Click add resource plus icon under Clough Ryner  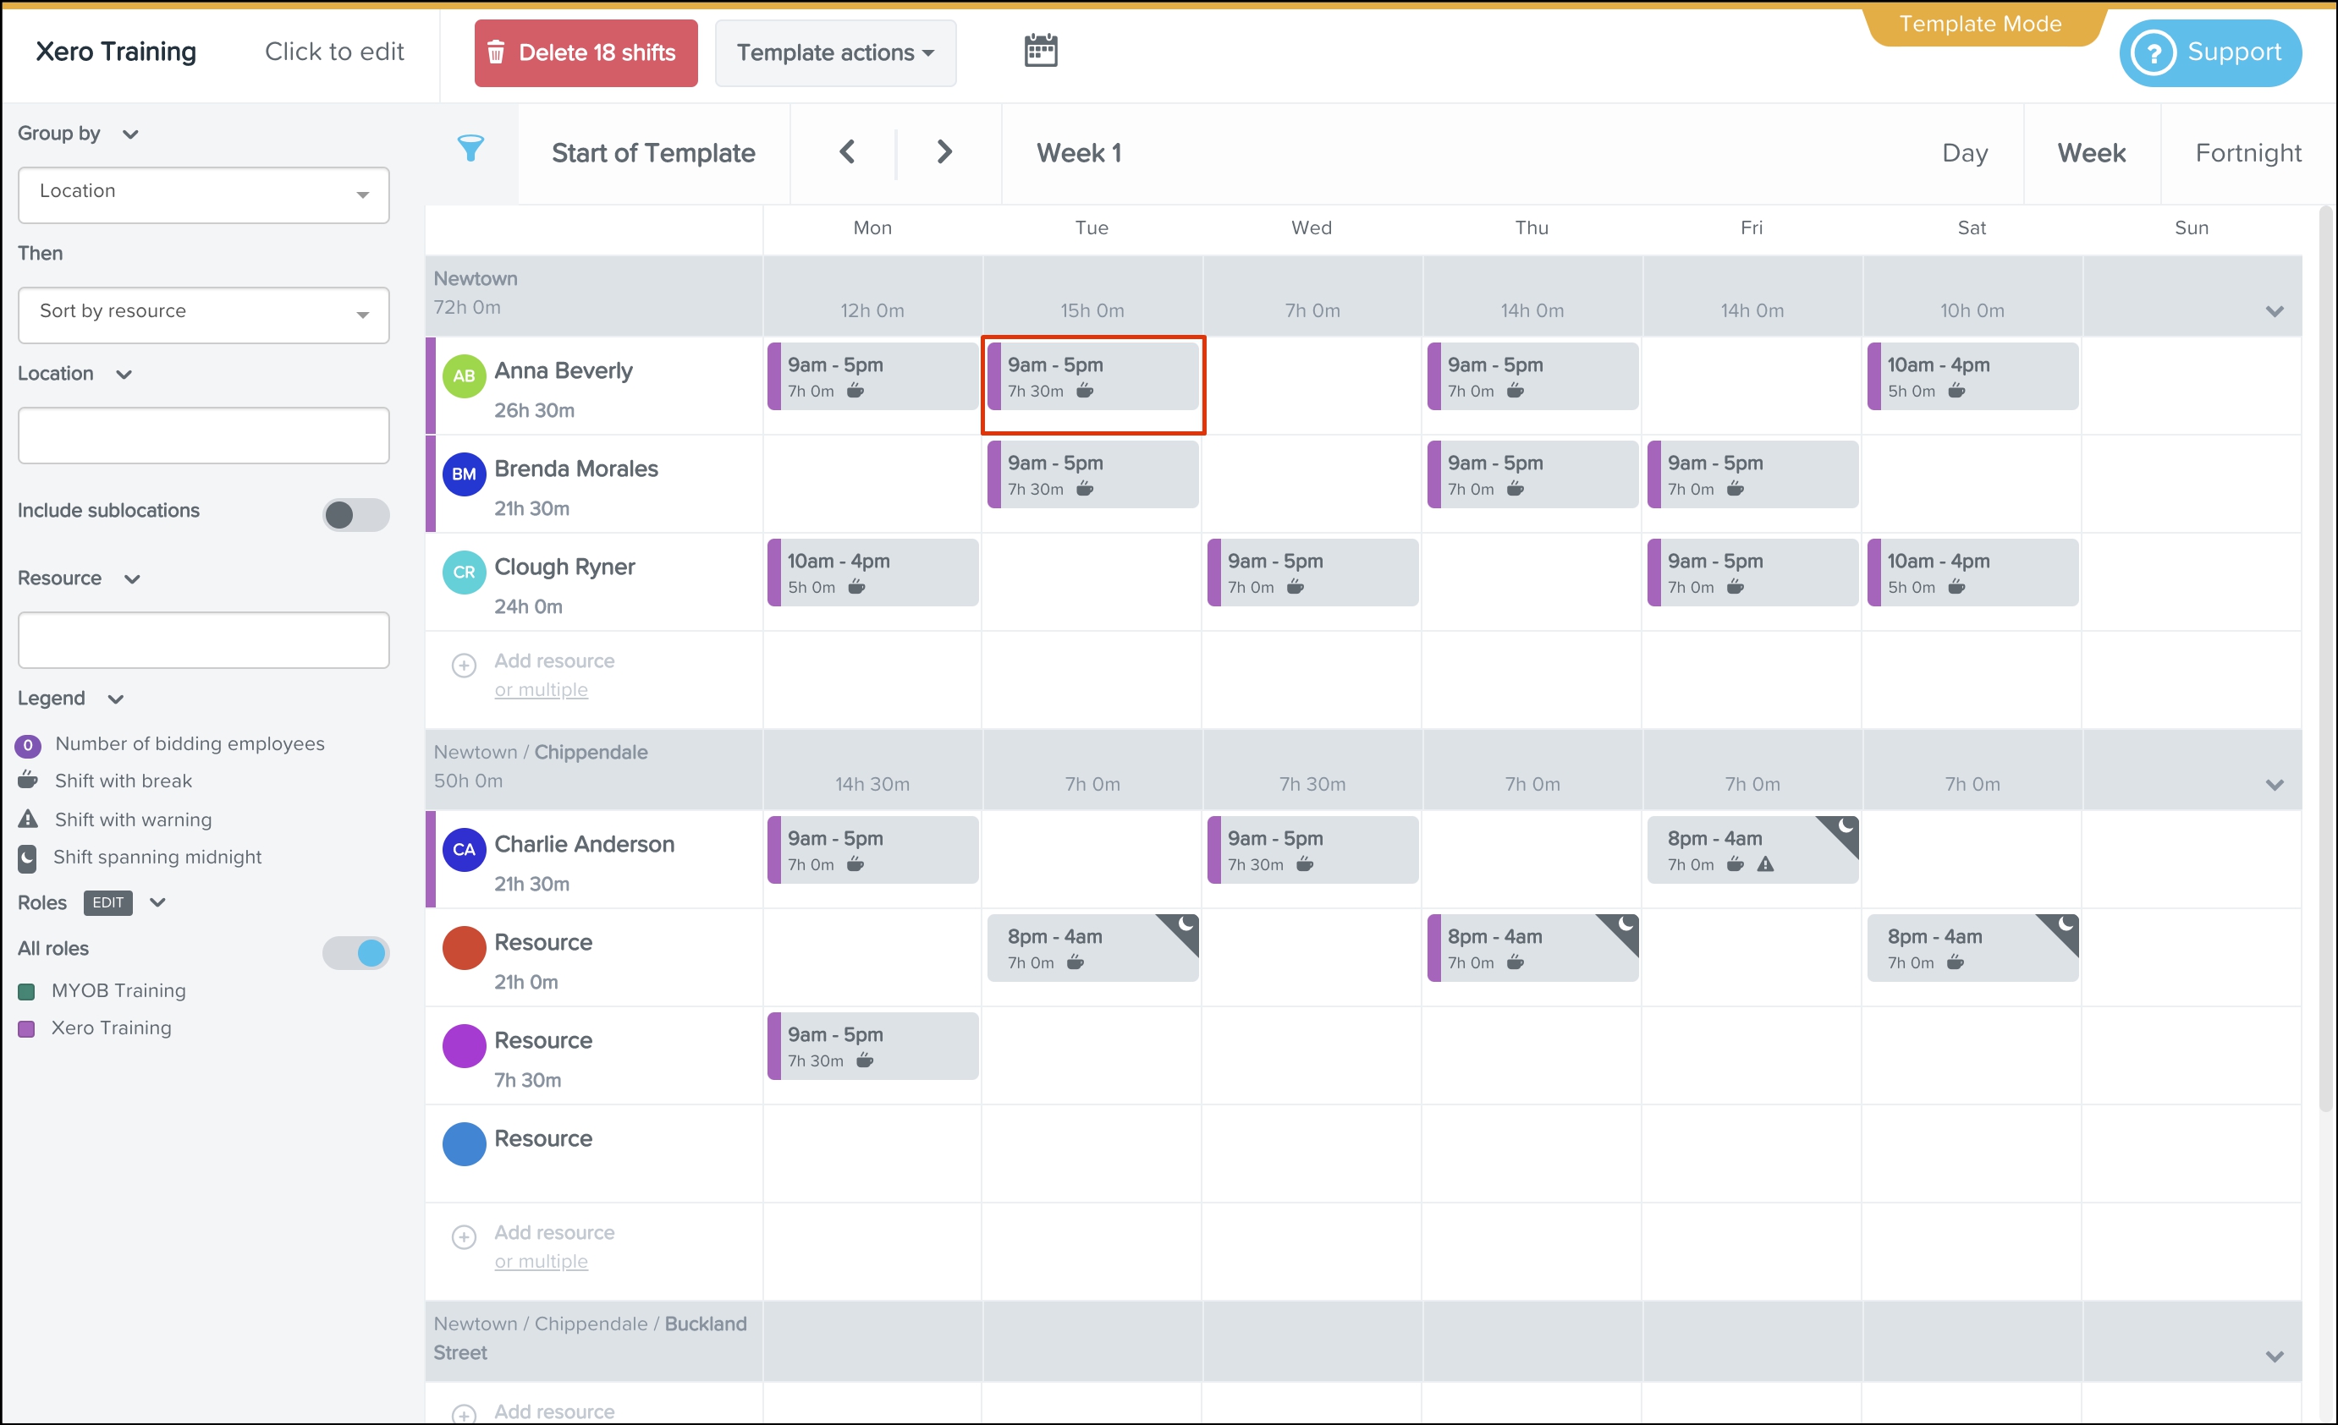(464, 666)
